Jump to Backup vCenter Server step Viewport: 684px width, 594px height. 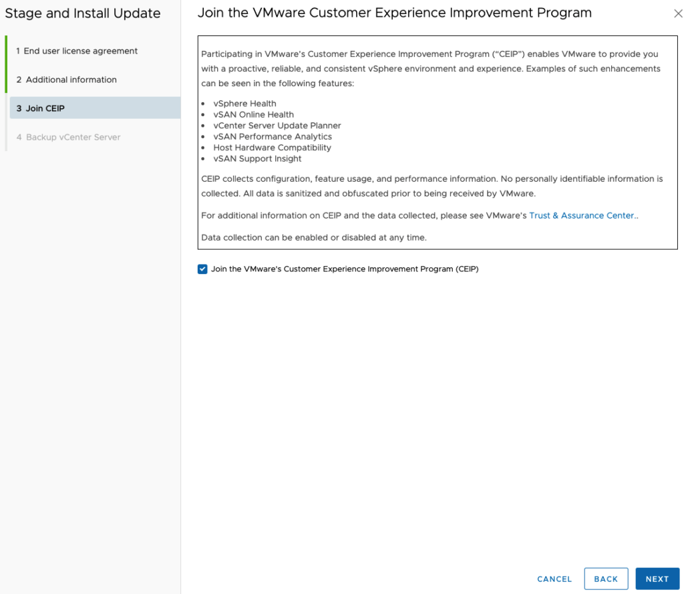click(73, 137)
